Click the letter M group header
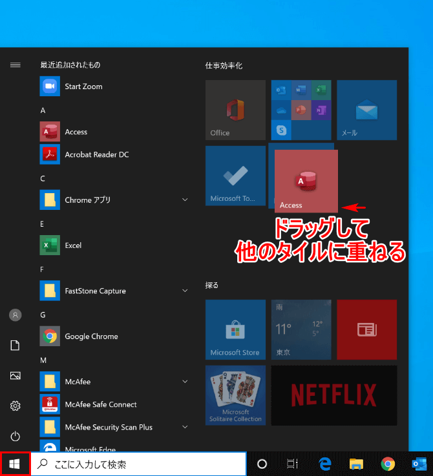Viewport: 433px width, 476px height. click(43, 360)
